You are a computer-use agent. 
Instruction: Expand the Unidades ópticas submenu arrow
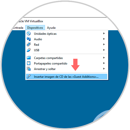(x=104, y=33)
